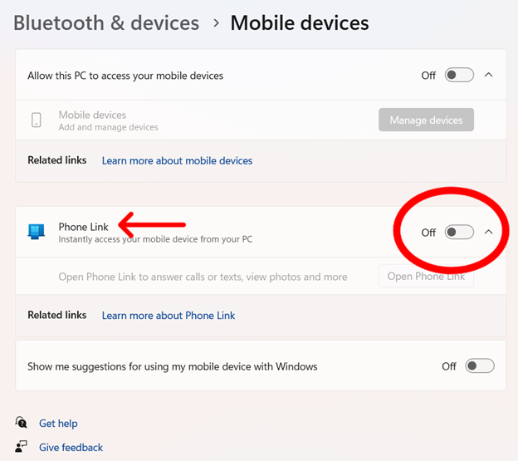This screenshot has height=461, width=518.
Task: Go back to Bluetooth & devices breadcrumb
Action: coord(106,23)
